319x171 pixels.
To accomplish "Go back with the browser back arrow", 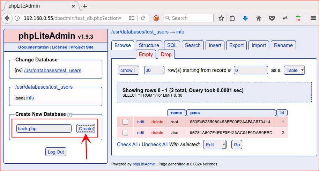I will point(7,18).
